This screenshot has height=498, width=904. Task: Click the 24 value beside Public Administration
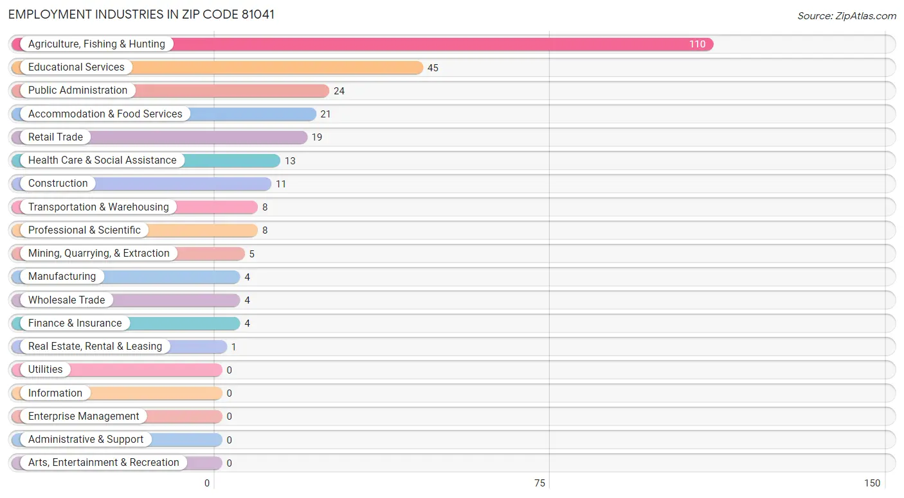(x=339, y=91)
